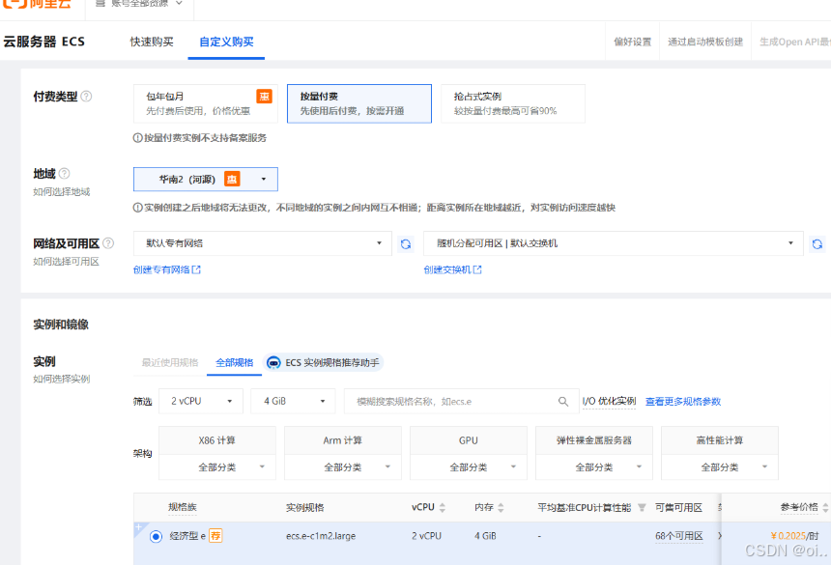Switch to 全部规格 tab
Viewport: 831px width, 565px height.
tap(234, 363)
